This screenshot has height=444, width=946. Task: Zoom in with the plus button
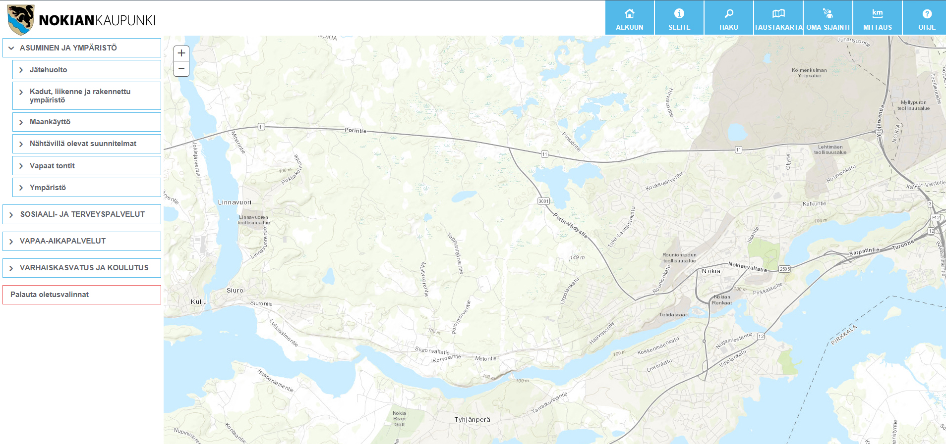[181, 53]
